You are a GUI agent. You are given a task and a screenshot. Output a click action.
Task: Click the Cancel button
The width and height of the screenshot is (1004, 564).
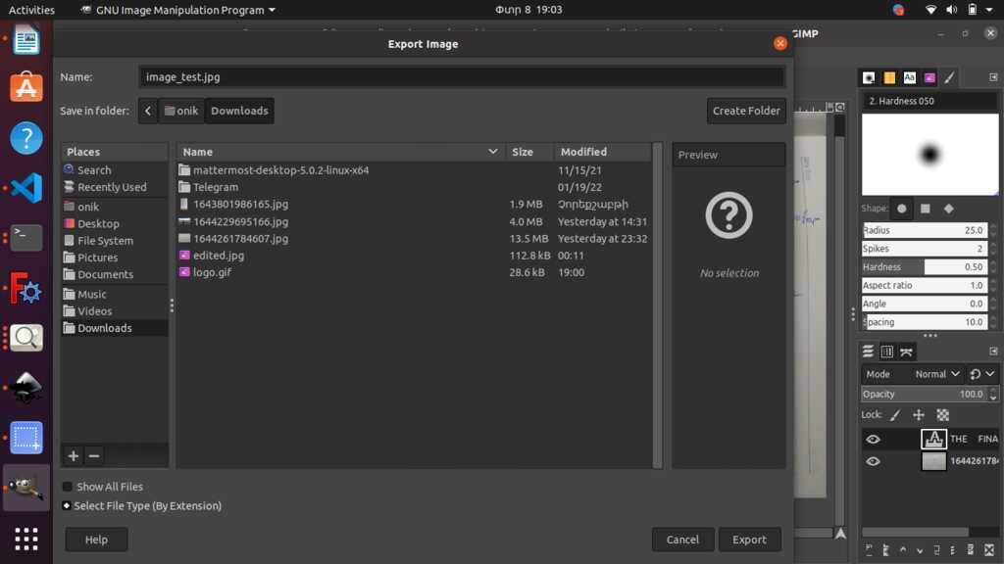[682, 540]
